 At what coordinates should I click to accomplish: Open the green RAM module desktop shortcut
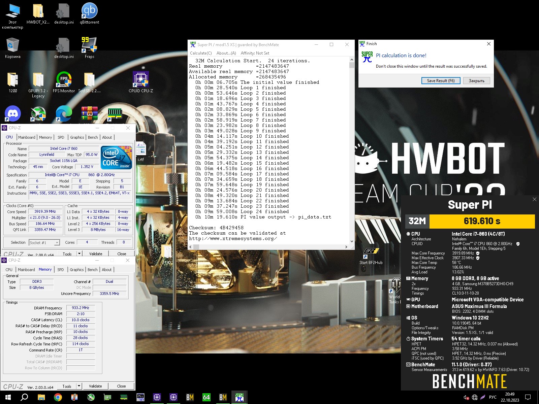coord(115,113)
